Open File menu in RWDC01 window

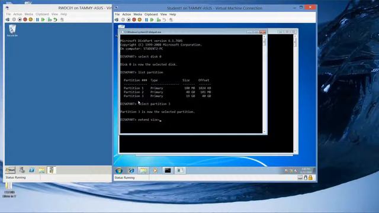pos(8,14)
